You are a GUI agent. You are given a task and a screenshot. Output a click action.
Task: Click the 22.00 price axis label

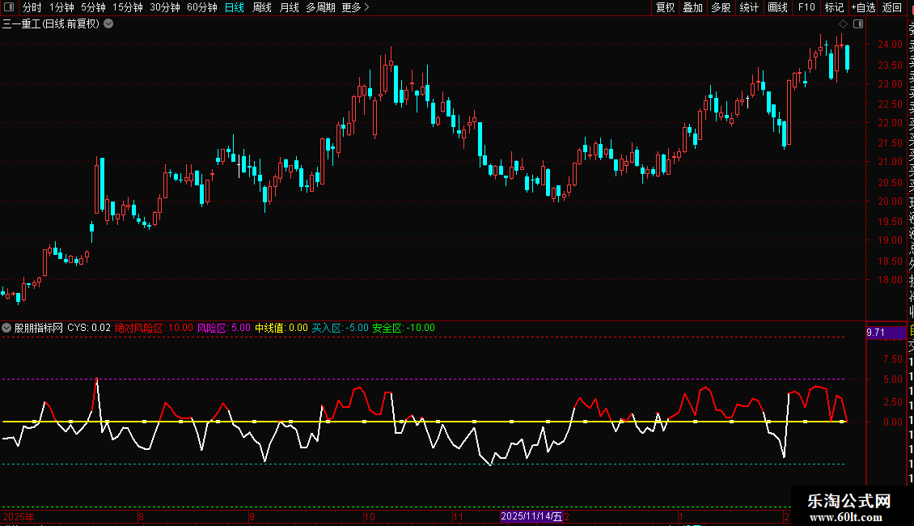[890, 123]
